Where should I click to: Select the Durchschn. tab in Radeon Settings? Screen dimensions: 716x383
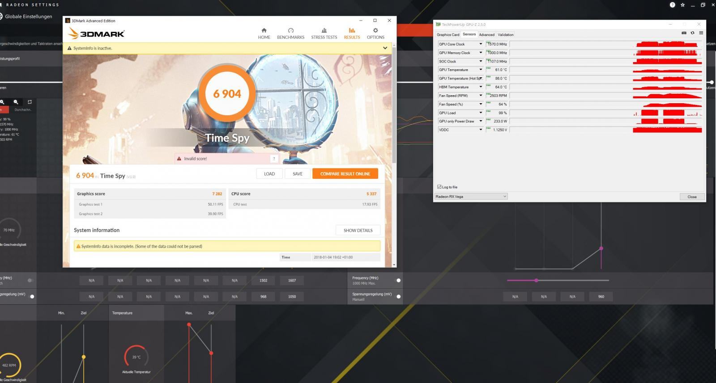click(22, 109)
